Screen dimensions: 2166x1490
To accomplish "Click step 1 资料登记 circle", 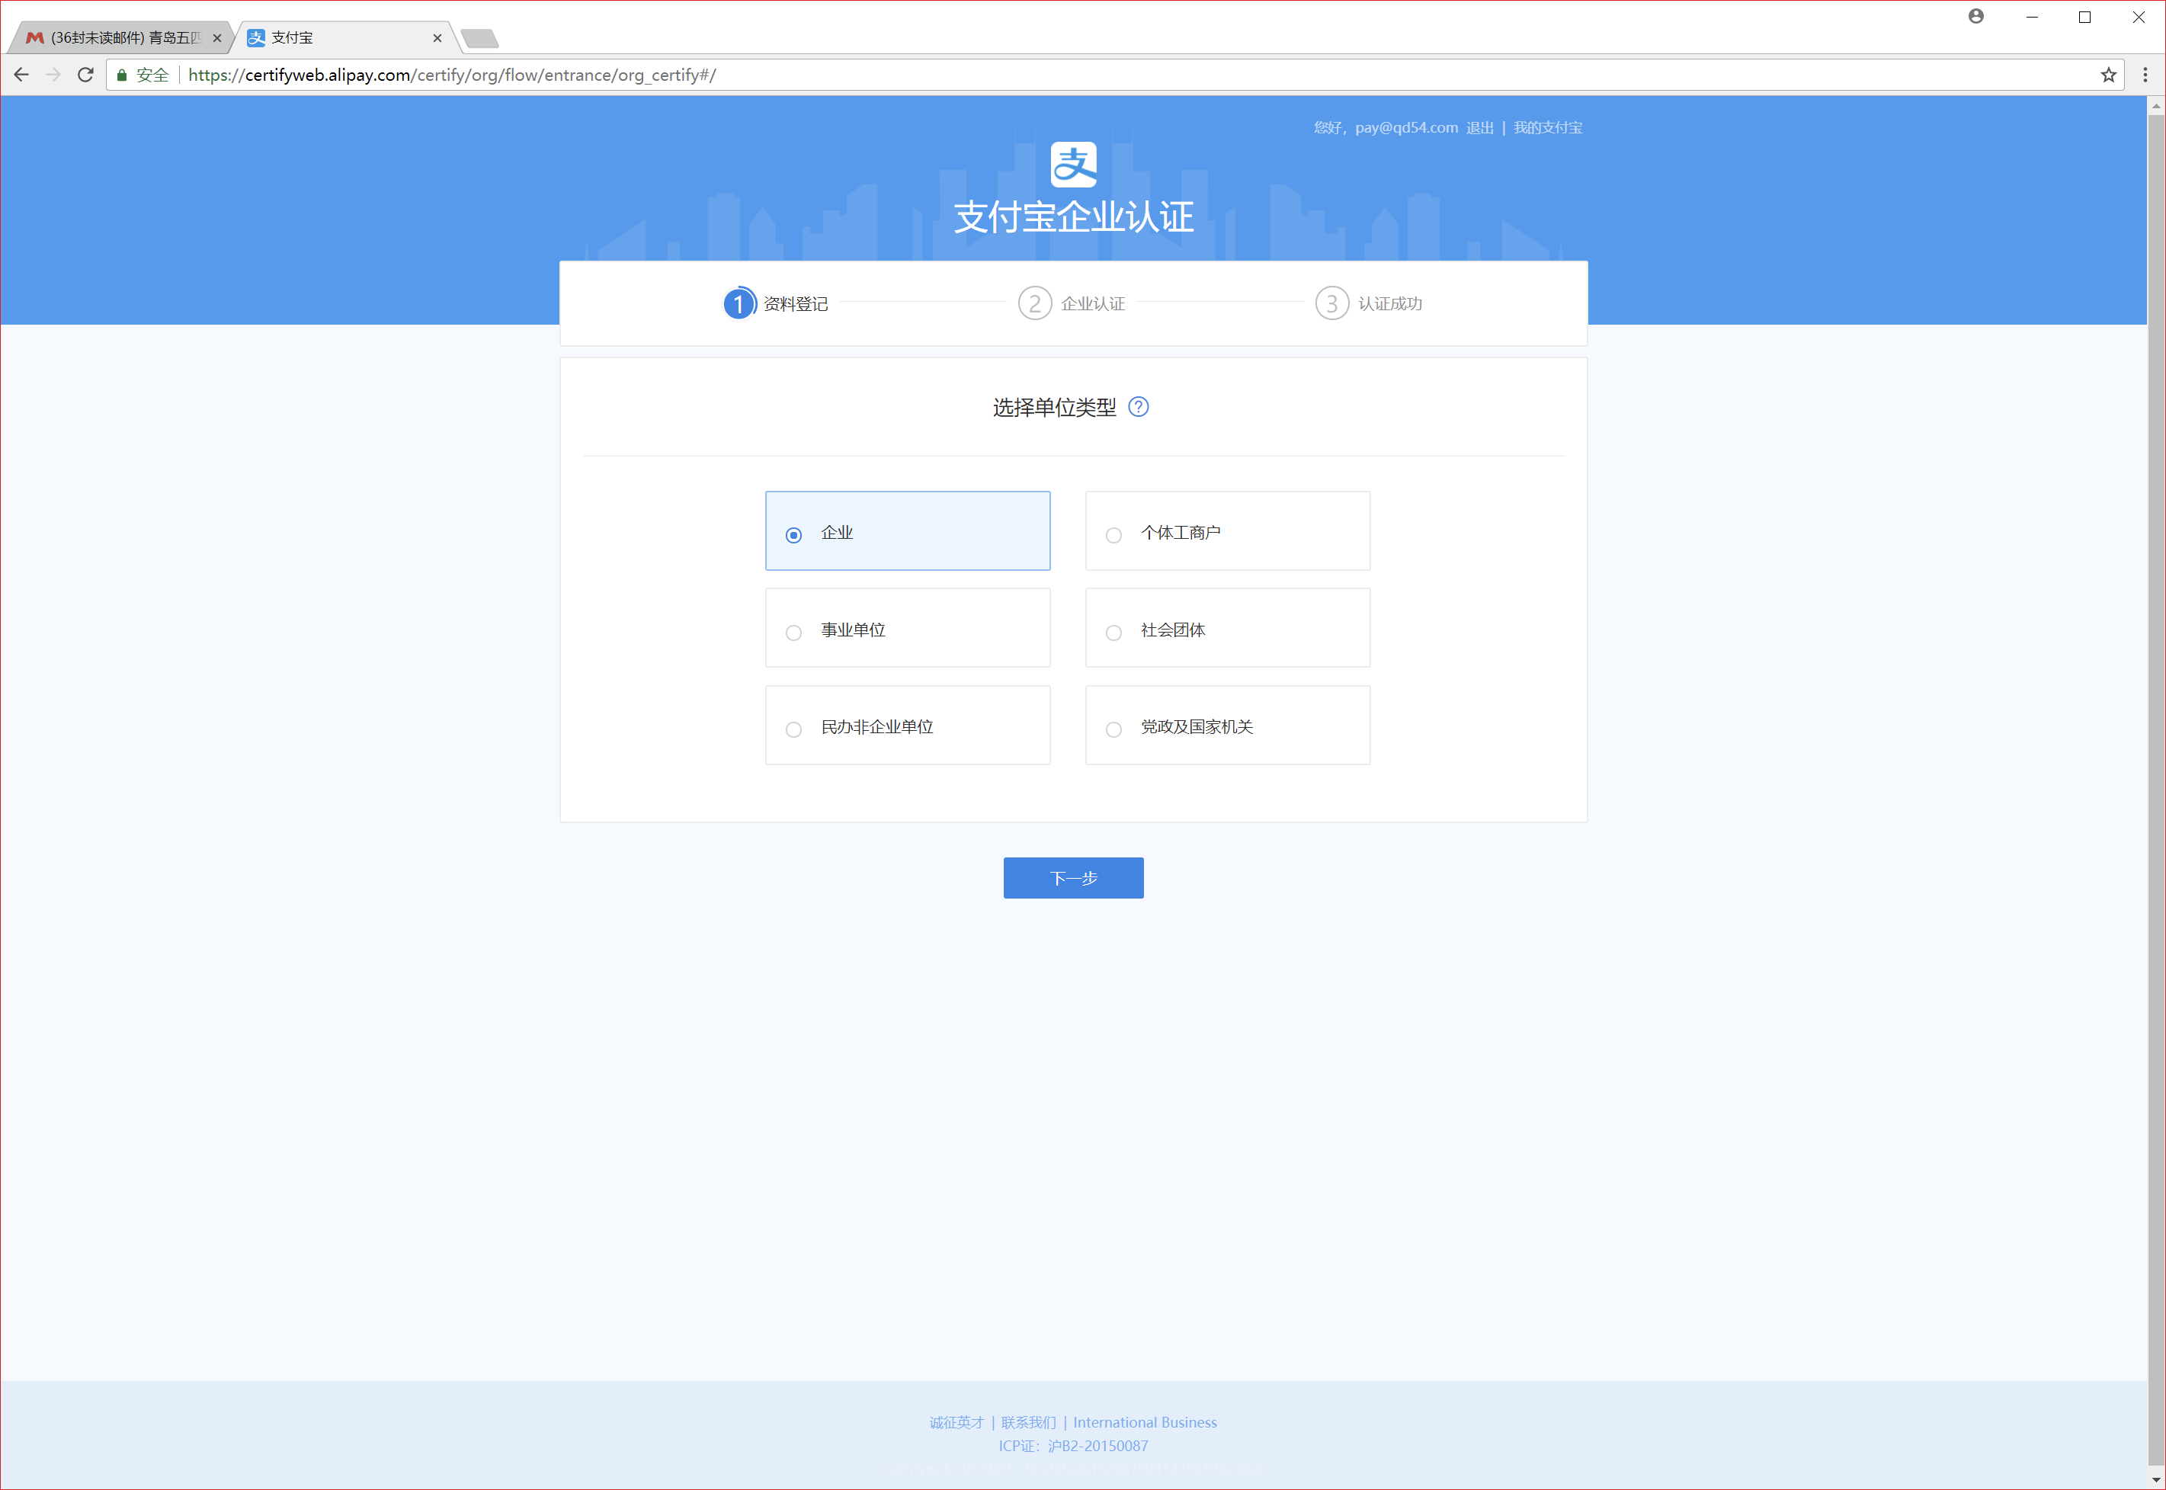I will (x=739, y=303).
